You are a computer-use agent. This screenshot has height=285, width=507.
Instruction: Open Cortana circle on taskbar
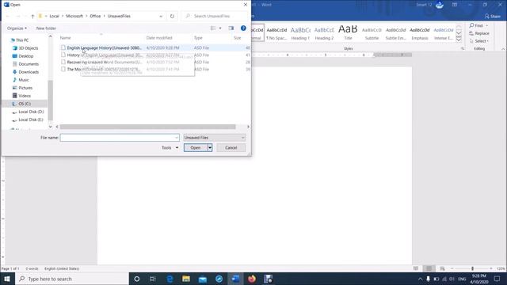pyautogui.click(x=137, y=279)
